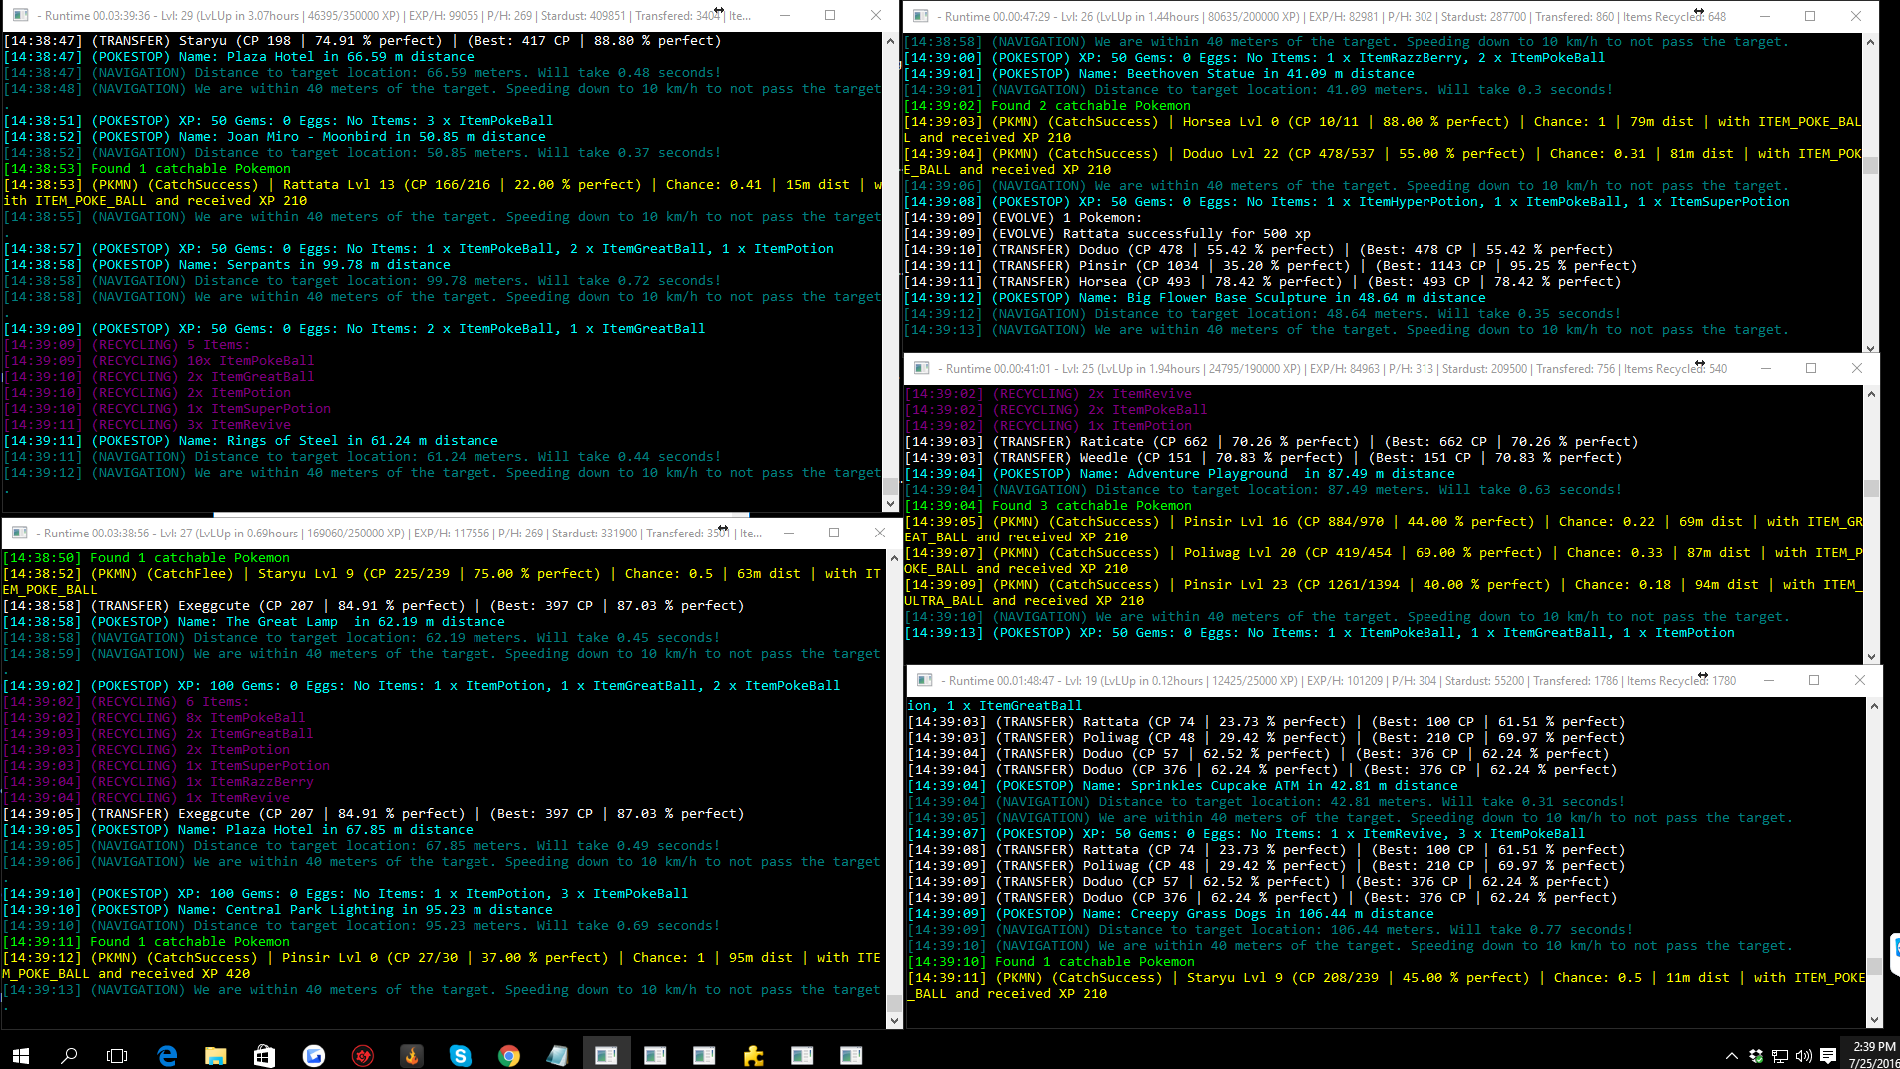Minimize the Lvl 25 console window

tap(1765, 368)
